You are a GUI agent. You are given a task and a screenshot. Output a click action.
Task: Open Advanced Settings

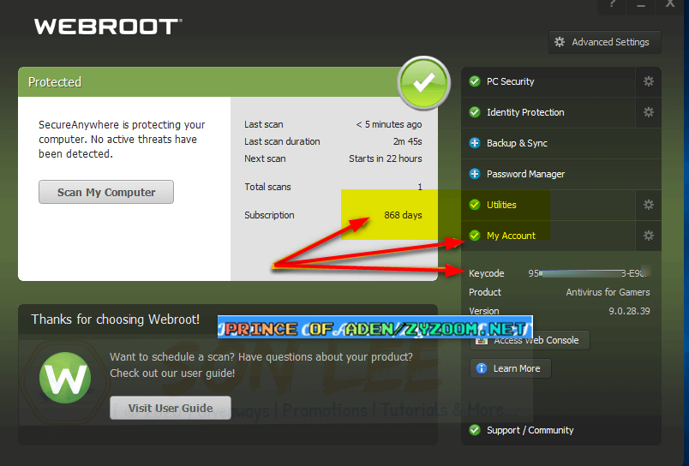click(x=605, y=42)
